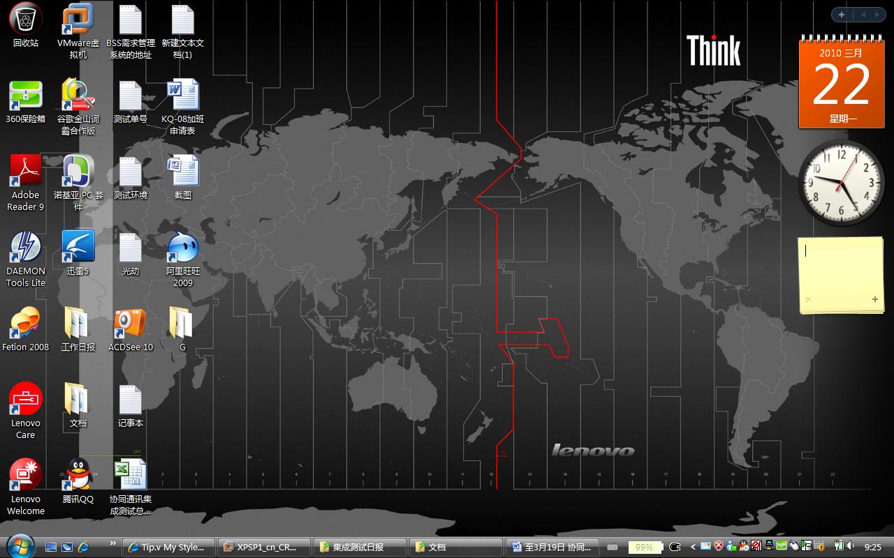
Task: Select the 光动 text file icon
Action: click(x=131, y=254)
